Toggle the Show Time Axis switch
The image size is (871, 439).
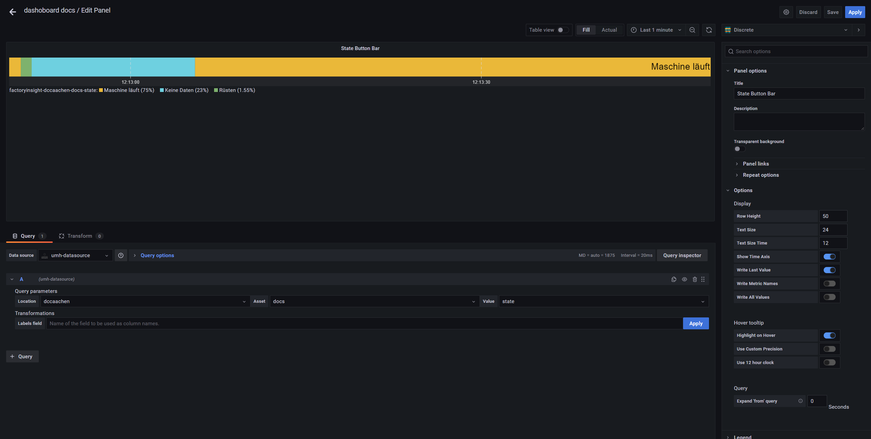(x=829, y=256)
